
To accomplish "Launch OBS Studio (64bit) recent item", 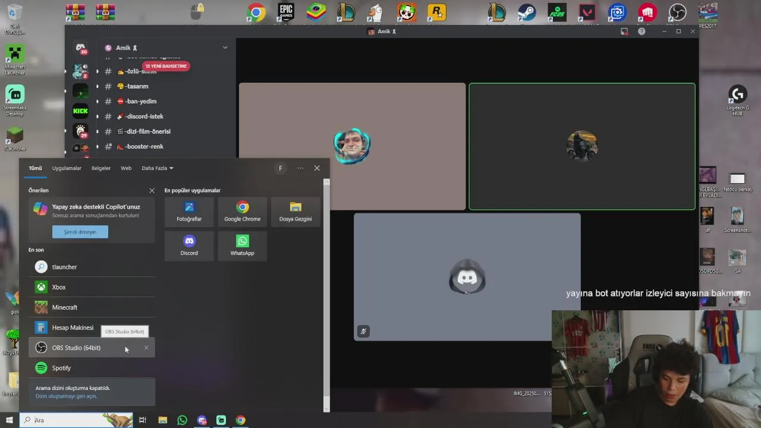I will pos(92,348).
